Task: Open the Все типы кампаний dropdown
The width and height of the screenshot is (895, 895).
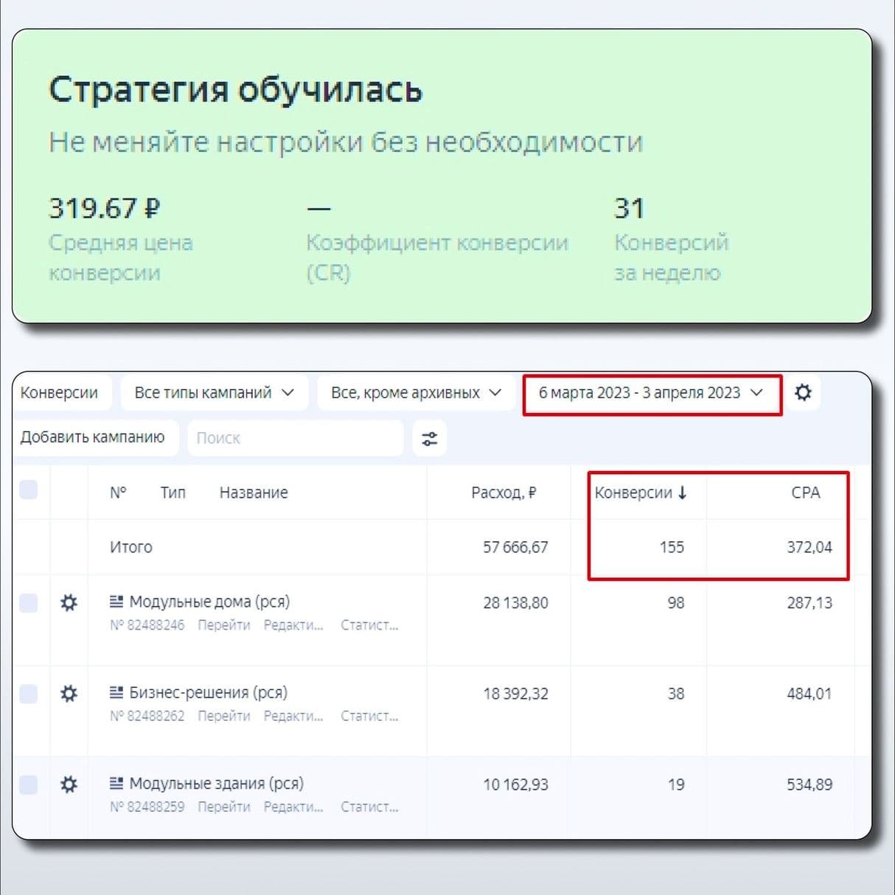Action: (213, 392)
